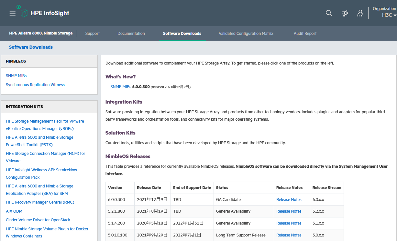Viewport: 397px width, 241px height.
Task: Open HPE Storage Management Pack for VMware link
Action: click(x=45, y=125)
